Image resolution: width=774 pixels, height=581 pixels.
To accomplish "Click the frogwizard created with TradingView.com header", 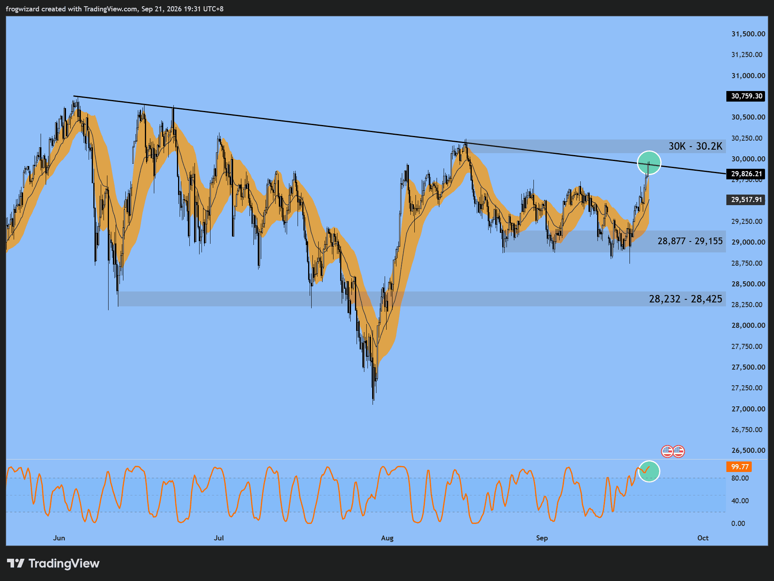I will coord(114,9).
